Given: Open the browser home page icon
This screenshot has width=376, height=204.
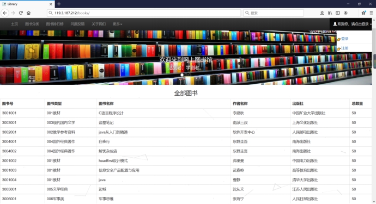Looking at the screenshot, I should (x=28, y=13).
